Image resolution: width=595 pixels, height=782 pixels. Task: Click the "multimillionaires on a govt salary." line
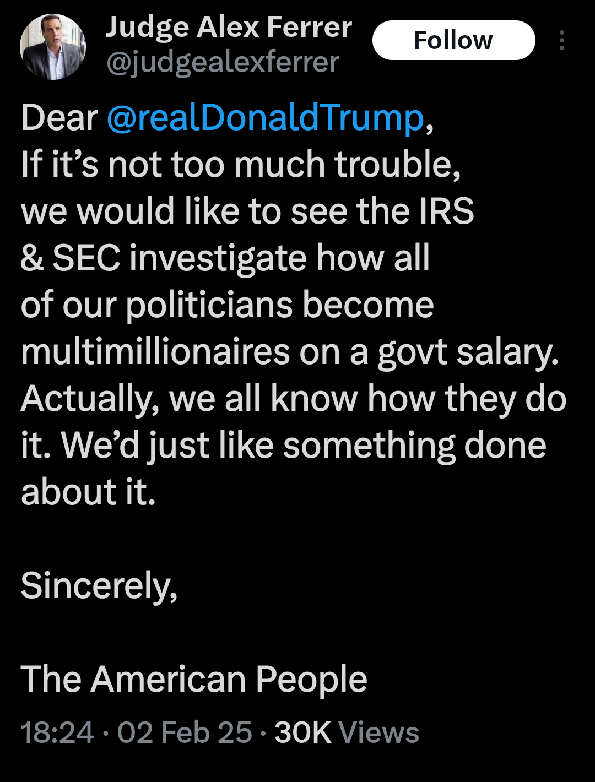[x=290, y=351]
